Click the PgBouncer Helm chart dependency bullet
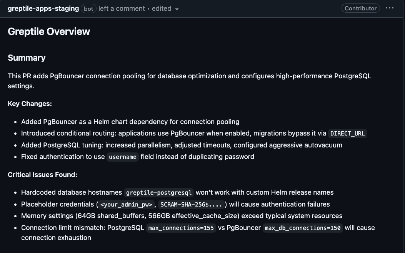The width and height of the screenshot is (405, 253). (x=130, y=122)
